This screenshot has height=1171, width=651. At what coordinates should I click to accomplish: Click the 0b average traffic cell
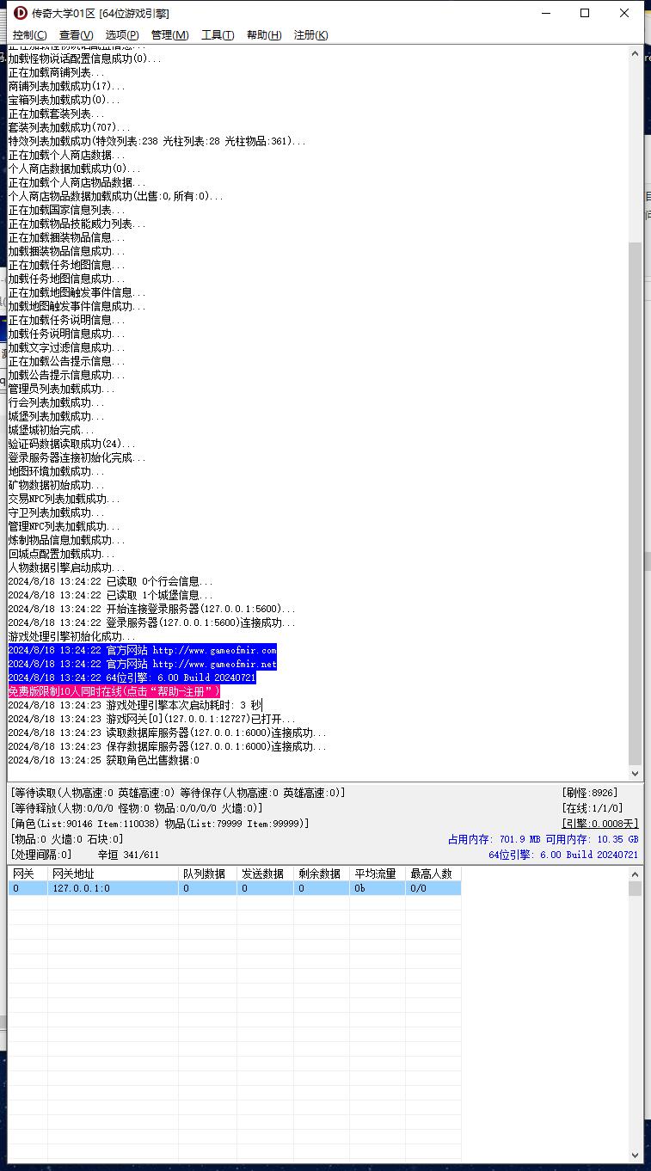(x=377, y=888)
